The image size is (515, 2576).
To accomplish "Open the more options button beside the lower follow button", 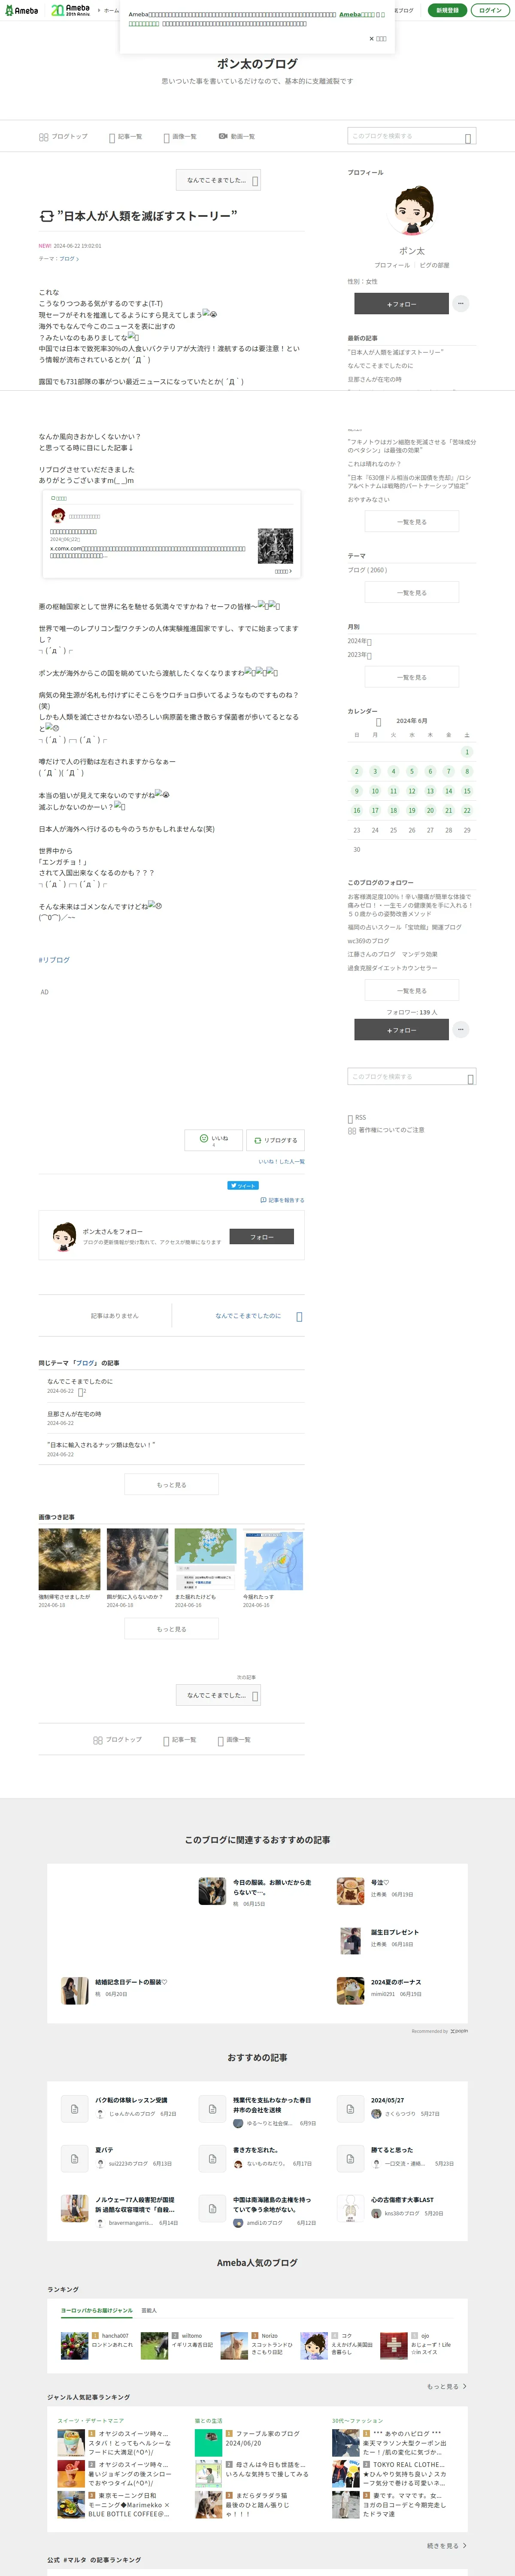I will click(x=460, y=1029).
